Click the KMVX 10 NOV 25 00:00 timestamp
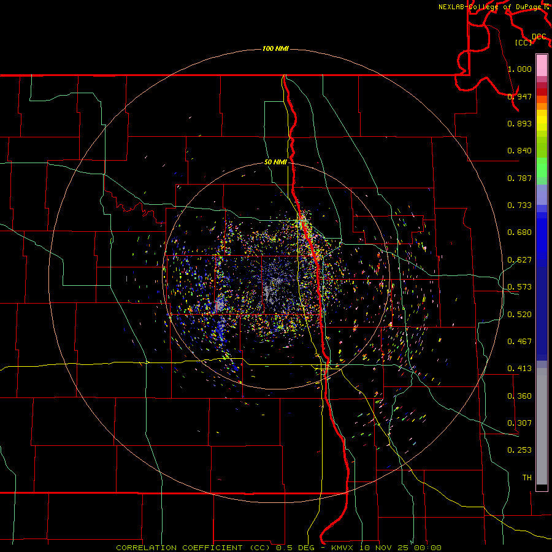Image resolution: width=552 pixels, height=552 pixels. click(x=386, y=548)
